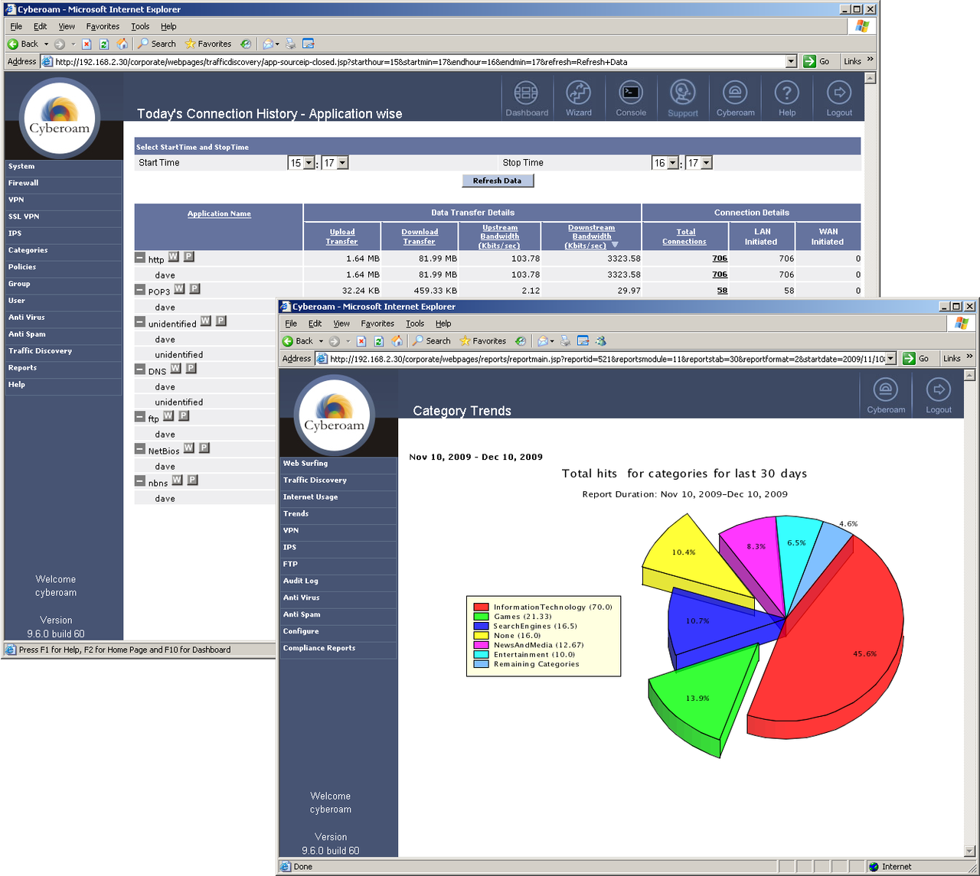Open View menu in Category Trends window
This screenshot has width=980, height=876.
point(341,324)
